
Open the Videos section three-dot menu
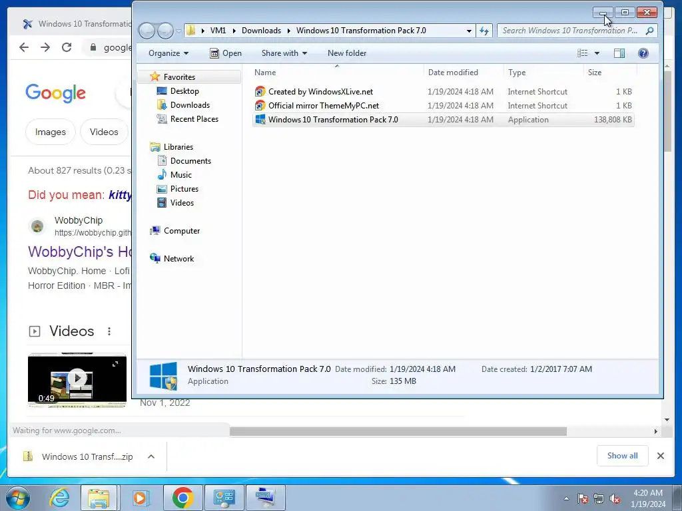click(x=109, y=331)
